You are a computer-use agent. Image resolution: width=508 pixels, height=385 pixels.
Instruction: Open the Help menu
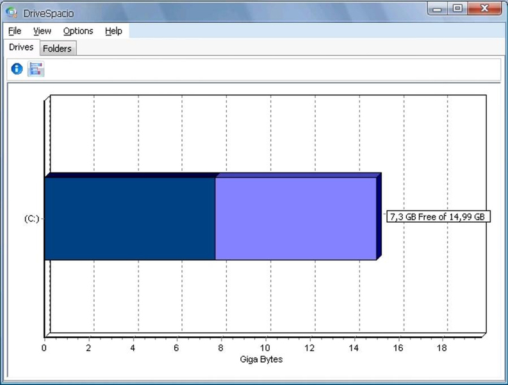pyautogui.click(x=114, y=31)
